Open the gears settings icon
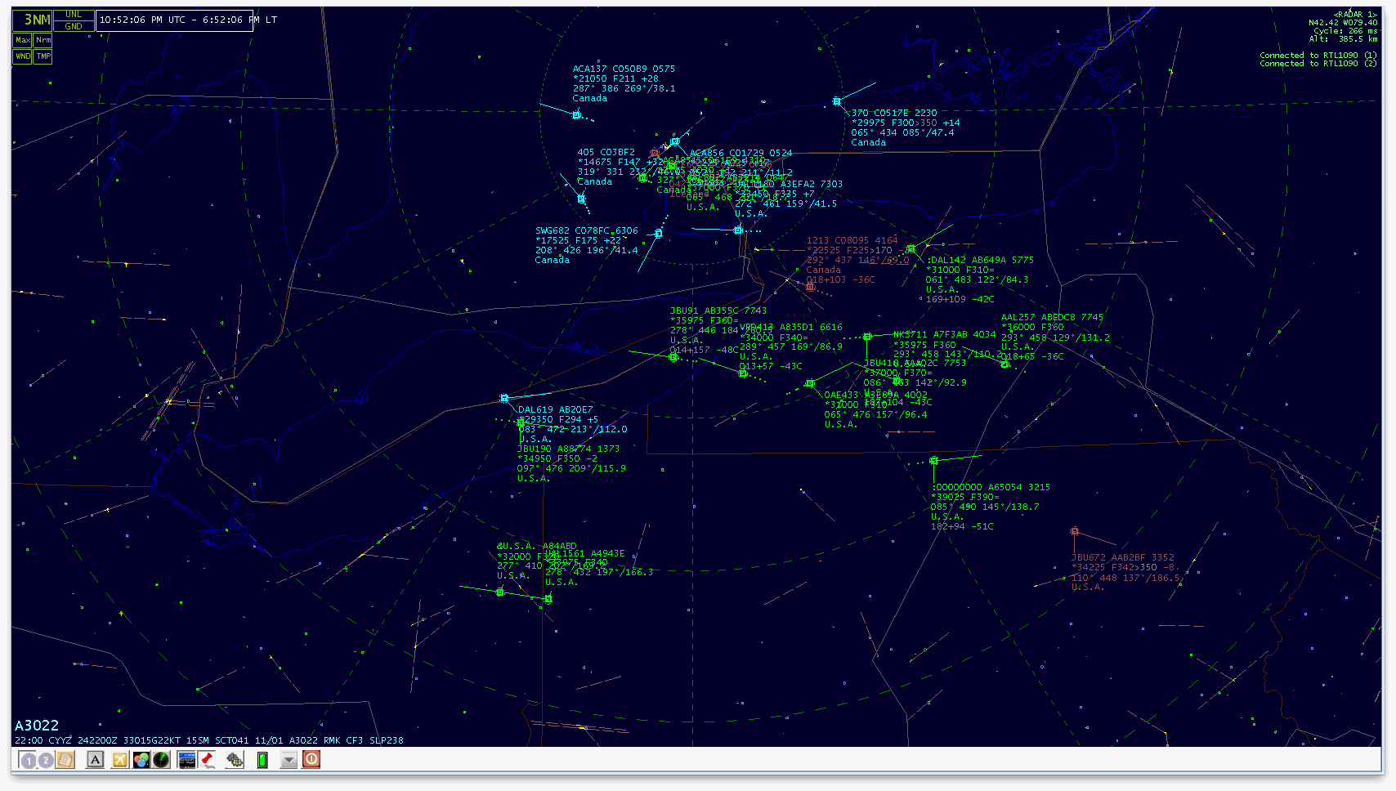Viewport: 1396px width, 791px height. pos(235,760)
